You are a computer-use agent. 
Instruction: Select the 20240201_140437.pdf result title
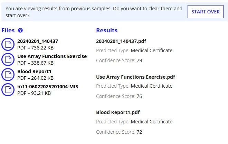pos(121,41)
